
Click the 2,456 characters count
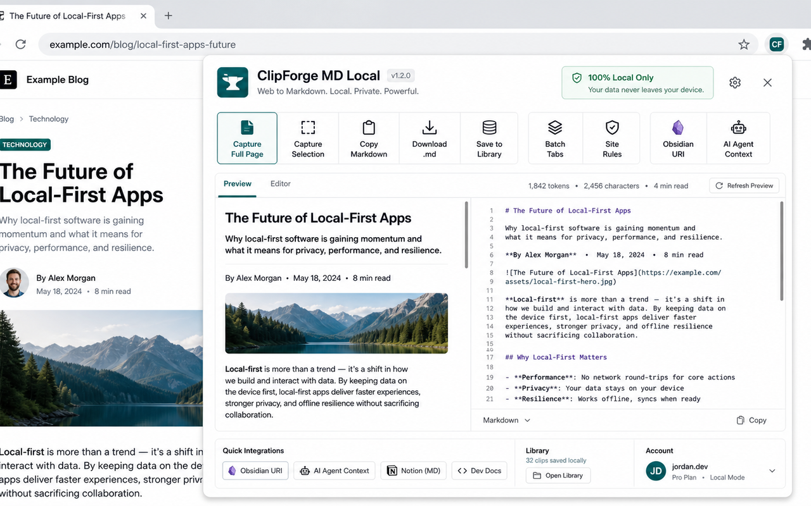click(611, 186)
